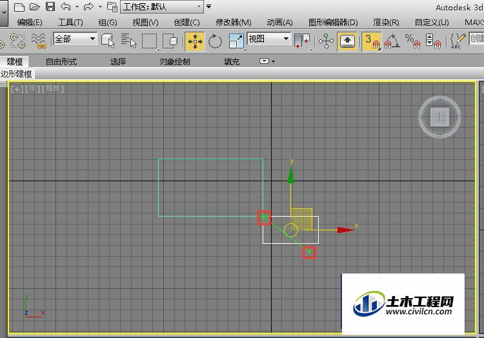Expand the Undo history dropdown arrow
Viewport: 484px width, 338px height.
[77, 6]
